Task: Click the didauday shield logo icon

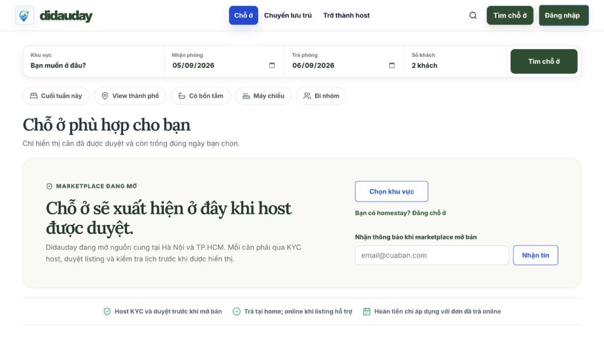Action: 24,15
